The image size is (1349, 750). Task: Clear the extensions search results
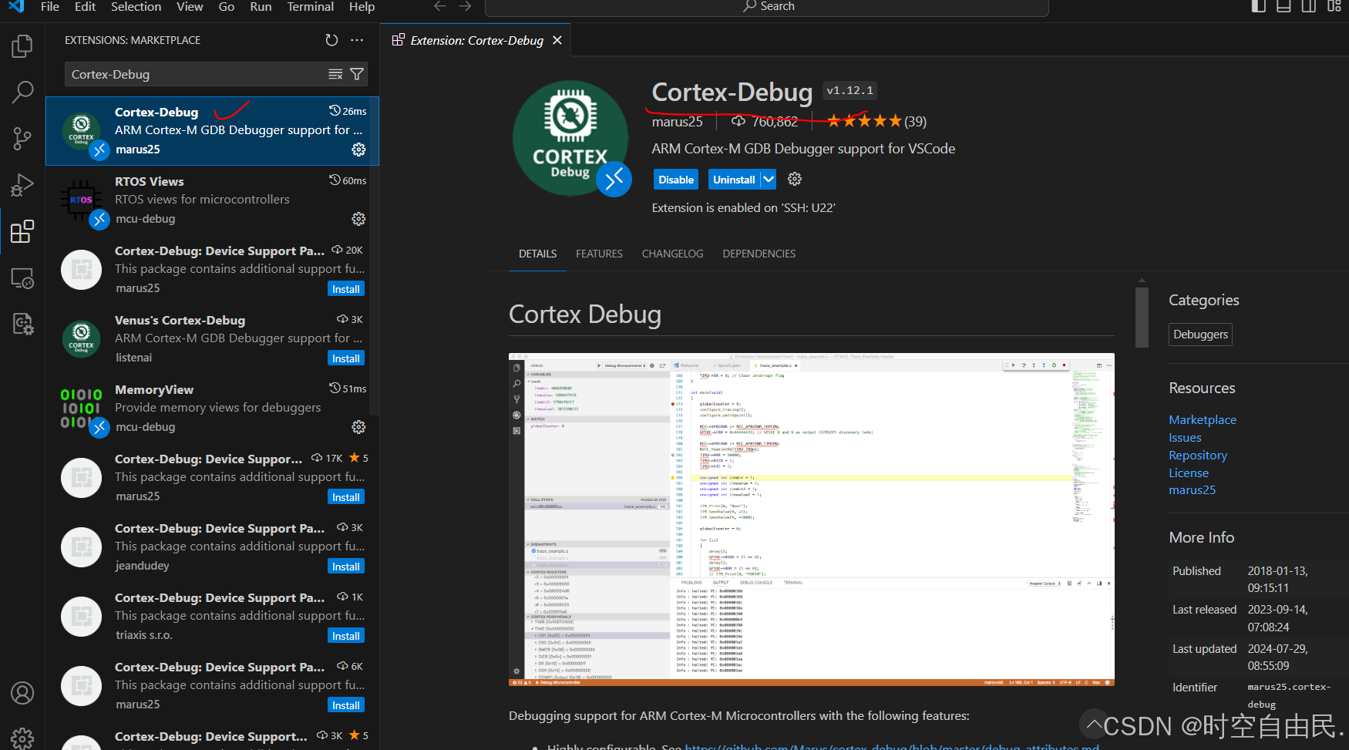pos(335,74)
